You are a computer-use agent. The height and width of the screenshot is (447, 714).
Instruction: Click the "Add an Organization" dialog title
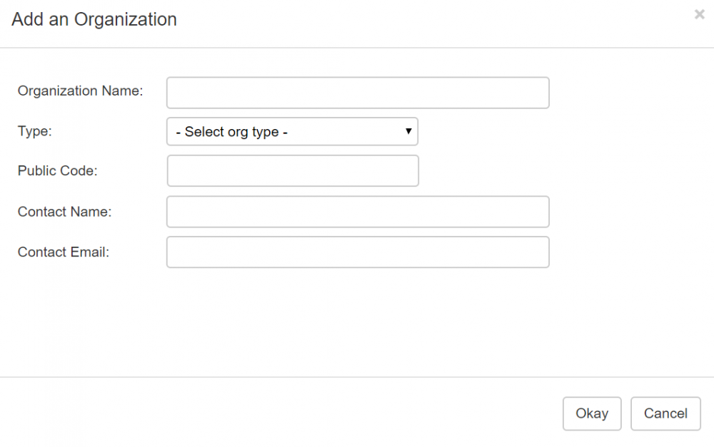tap(94, 20)
